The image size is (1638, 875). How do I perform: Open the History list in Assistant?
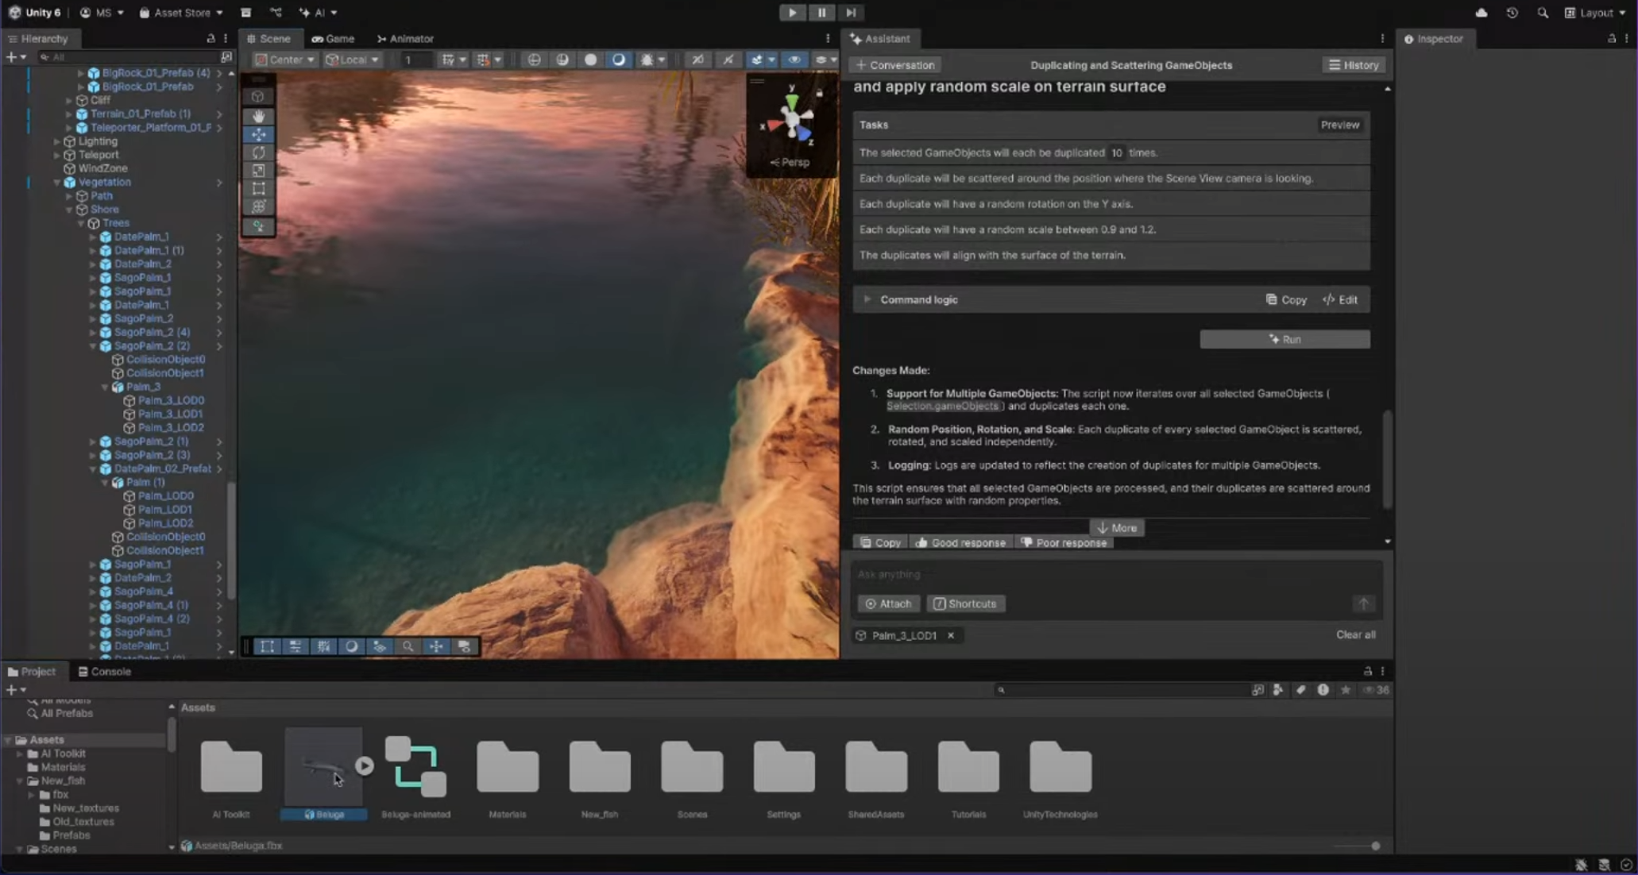pos(1354,65)
